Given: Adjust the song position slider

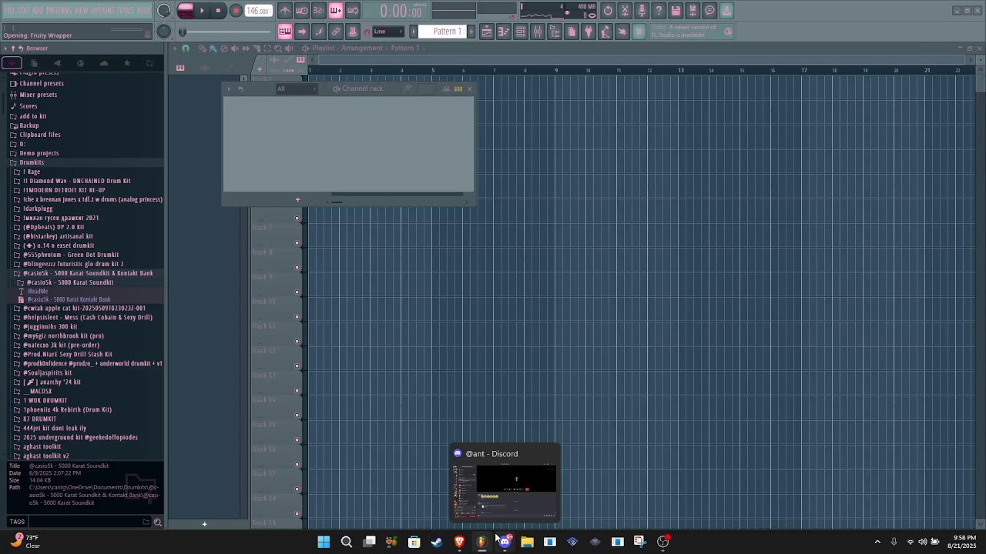Looking at the screenshot, I should point(227,32).
